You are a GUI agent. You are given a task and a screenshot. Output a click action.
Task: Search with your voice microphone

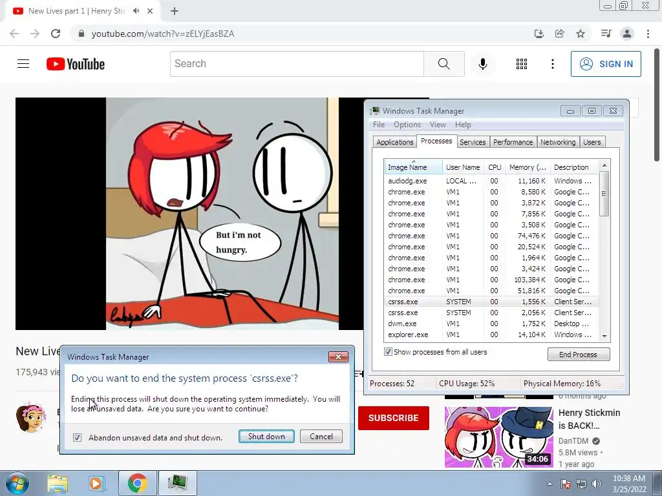(483, 64)
